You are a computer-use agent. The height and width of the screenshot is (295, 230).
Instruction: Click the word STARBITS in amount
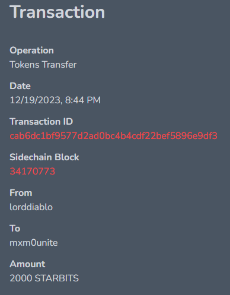pyautogui.click(x=57, y=278)
